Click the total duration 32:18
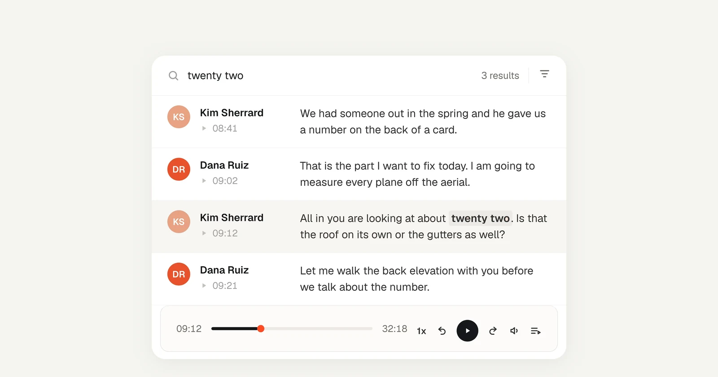 pyautogui.click(x=394, y=329)
